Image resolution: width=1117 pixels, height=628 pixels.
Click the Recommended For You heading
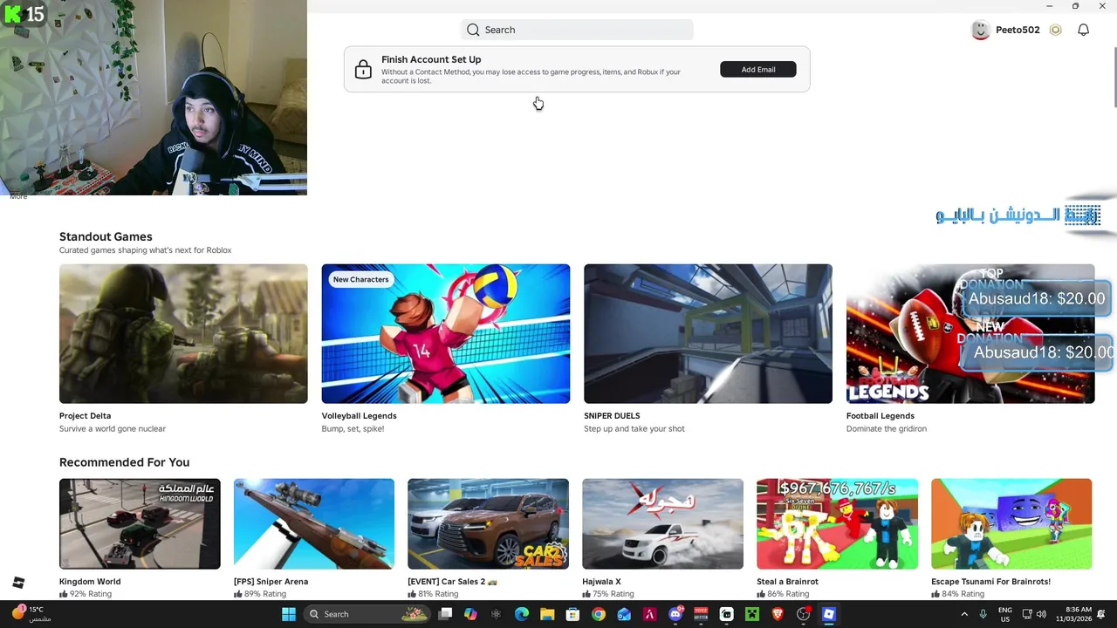tap(124, 462)
